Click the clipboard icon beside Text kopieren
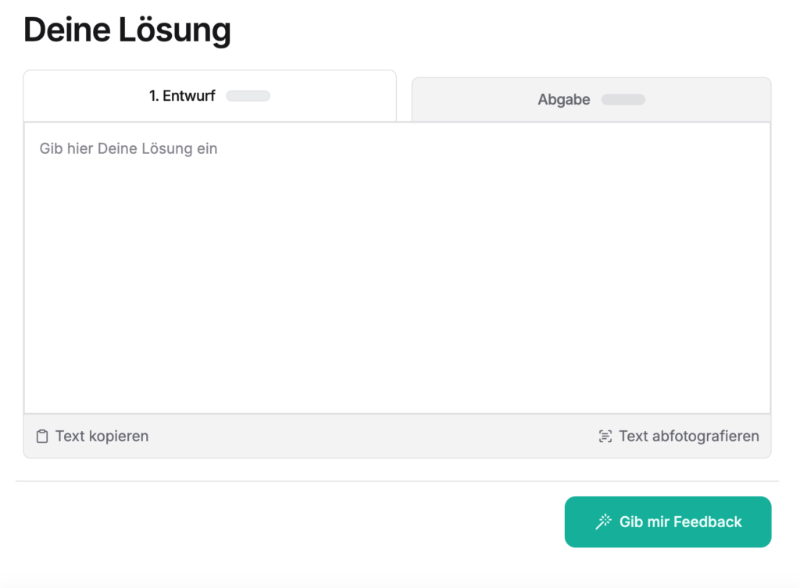 (x=42, y=437)
